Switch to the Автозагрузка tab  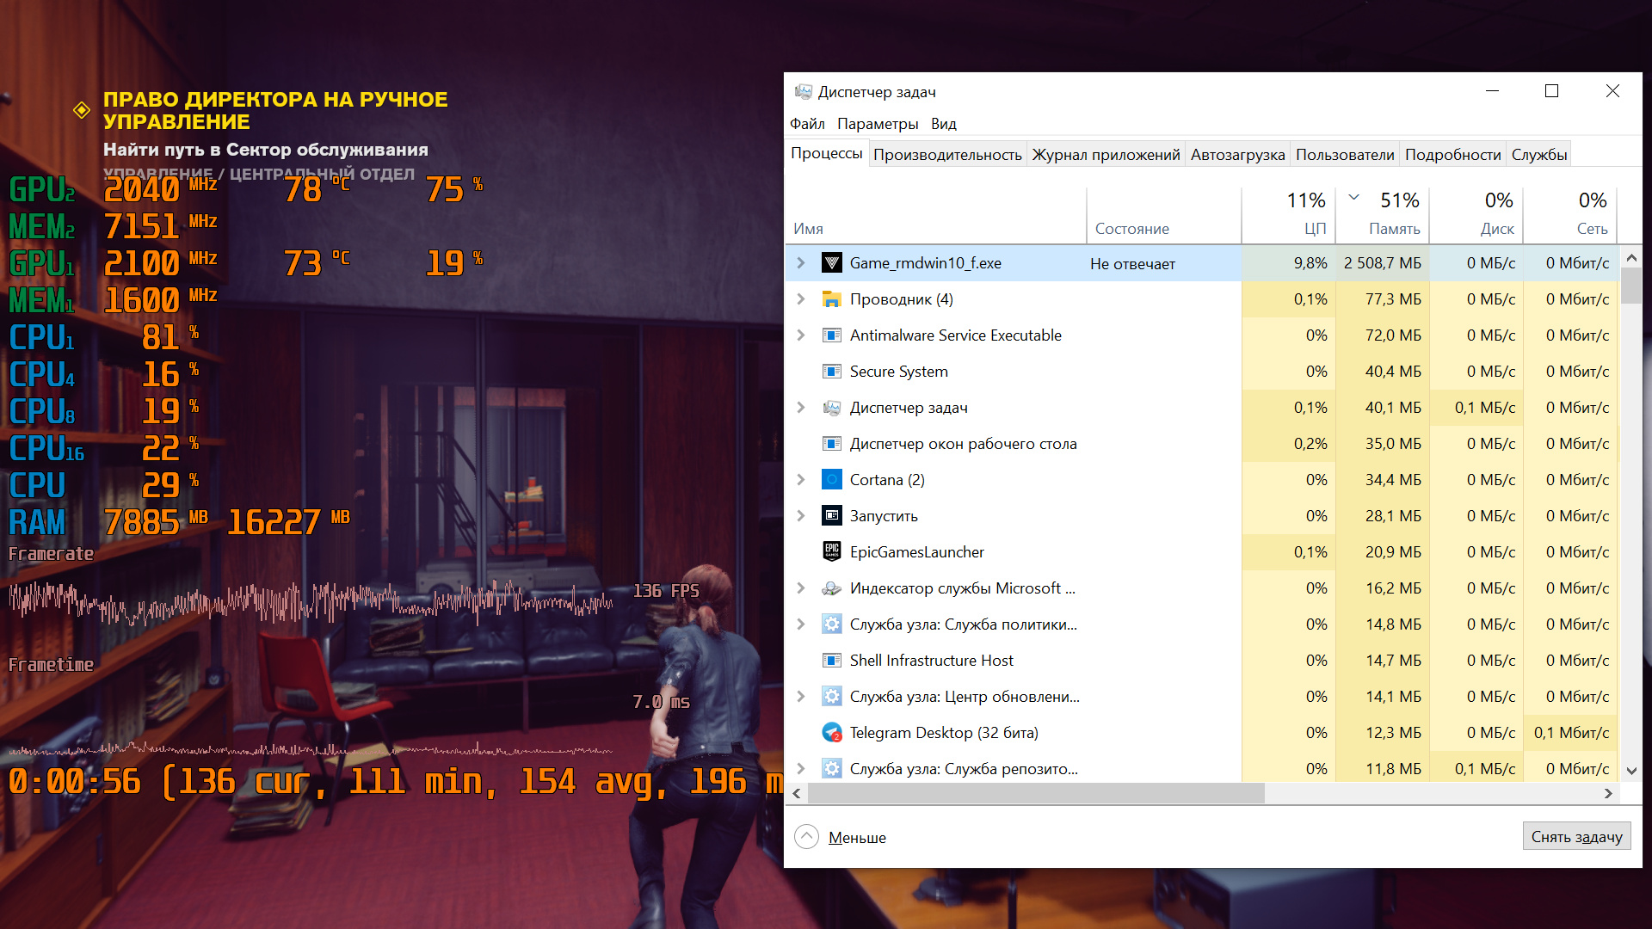1237,155
